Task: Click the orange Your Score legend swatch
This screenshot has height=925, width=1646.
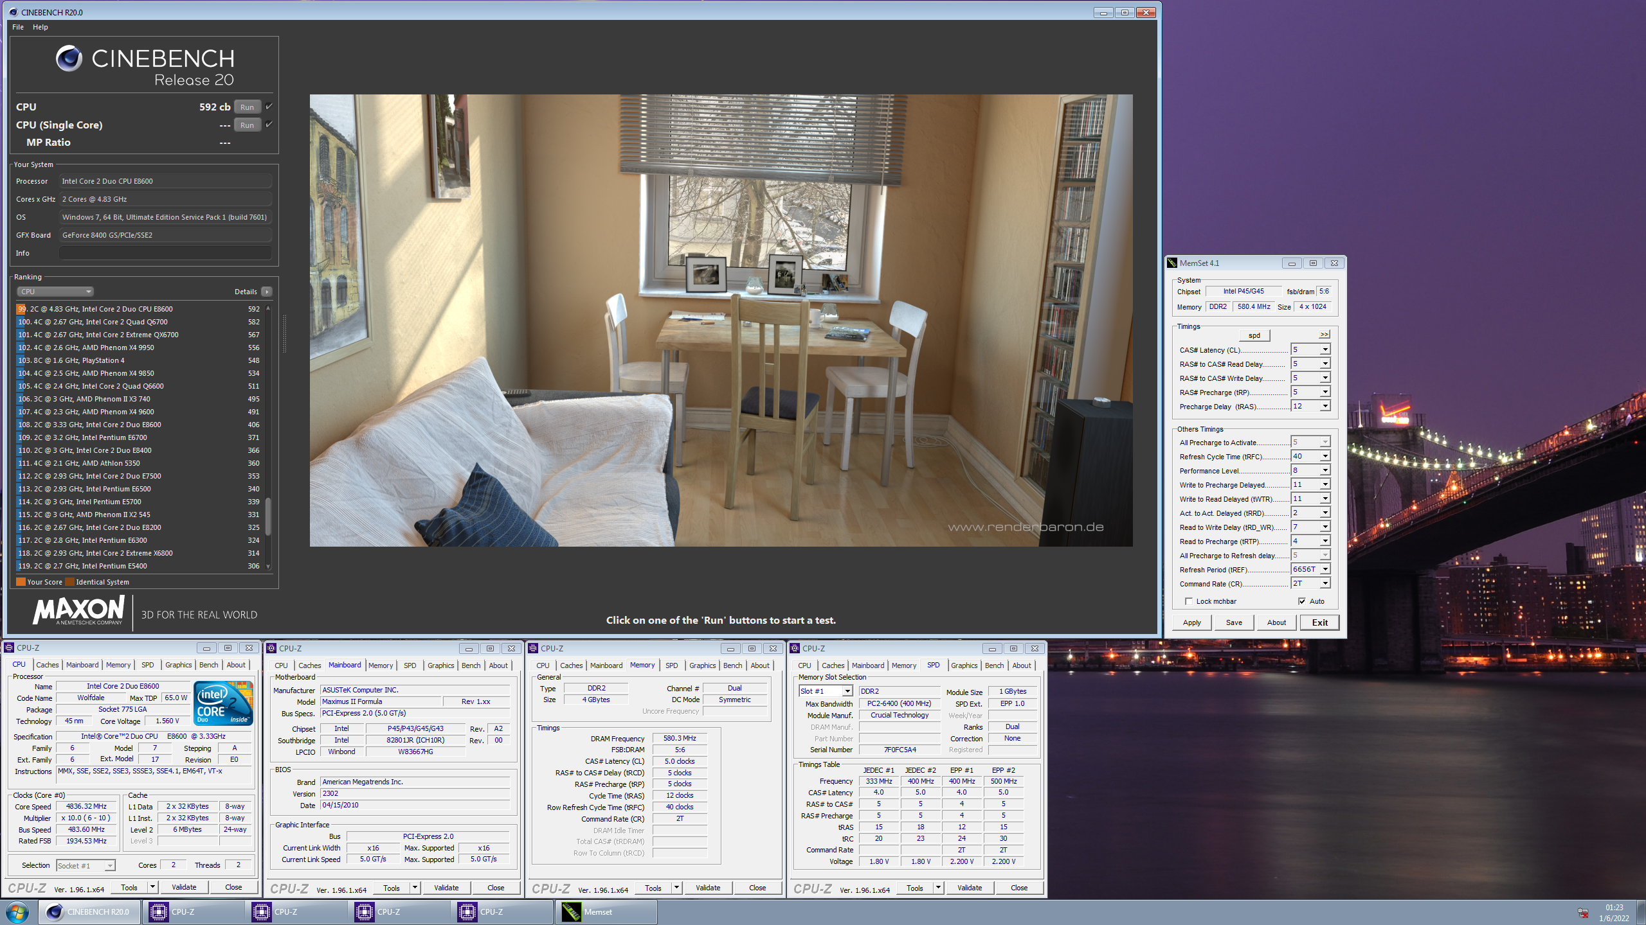Action: [x=21, y=582]
